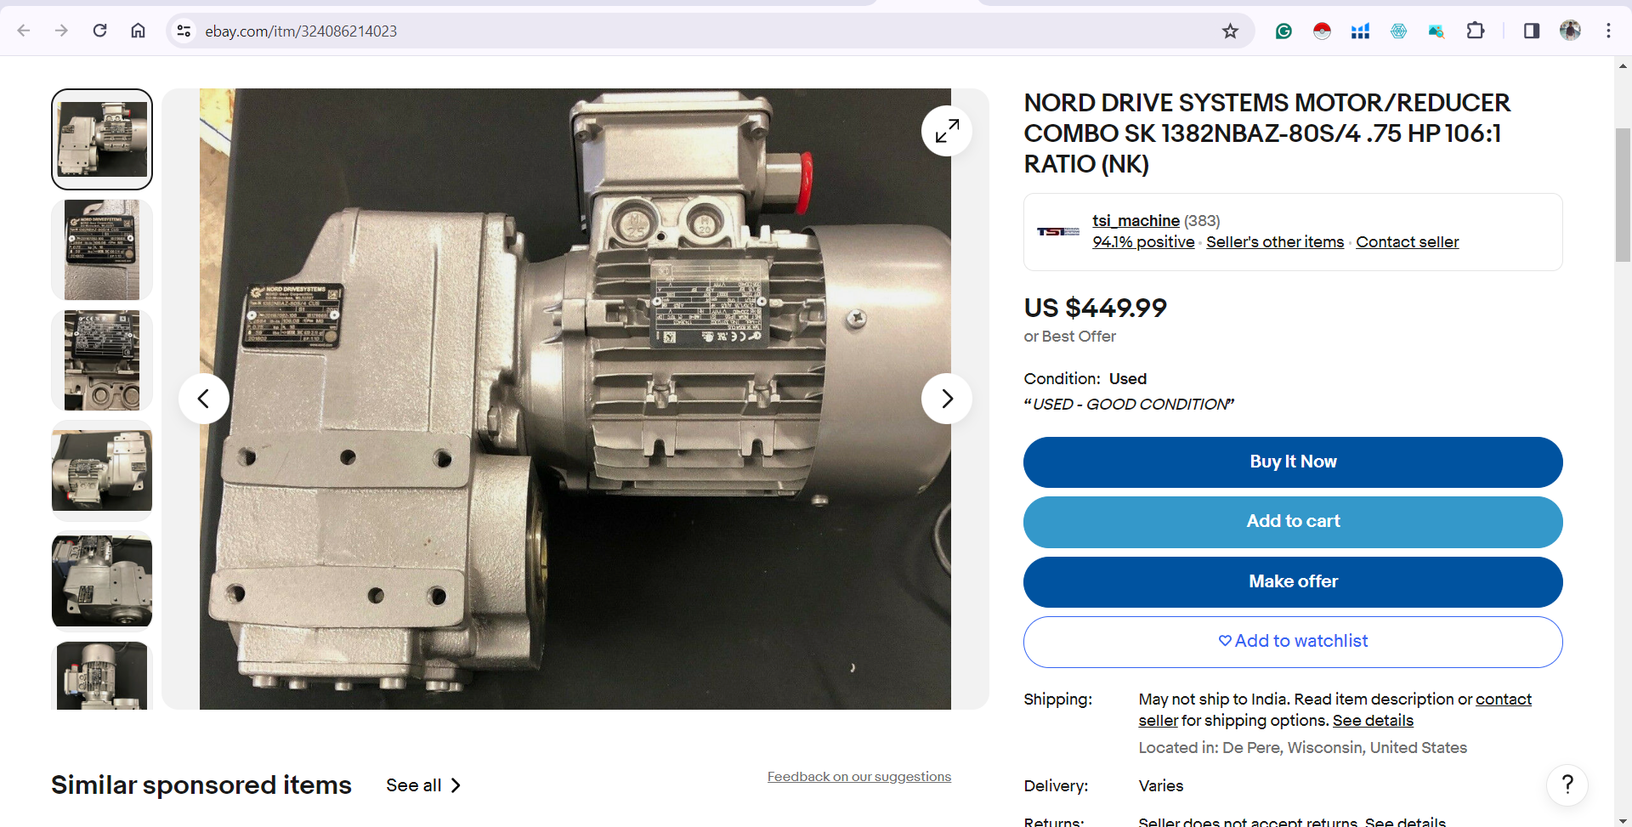Go back to the previous page
The image size is (1632, 827).
(24, 31)
